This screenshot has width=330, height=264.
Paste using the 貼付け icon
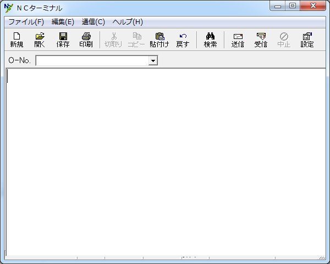point(159,40)
